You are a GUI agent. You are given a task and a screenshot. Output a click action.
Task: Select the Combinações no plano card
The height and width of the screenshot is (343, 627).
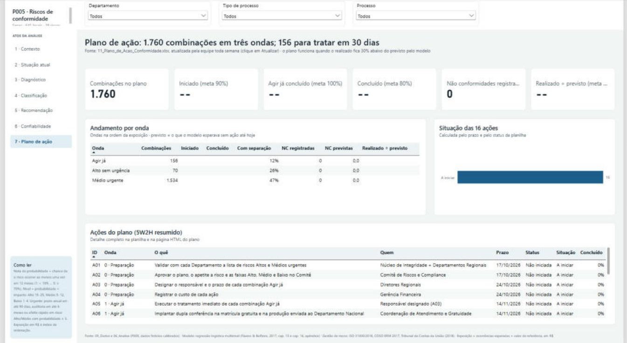[x=127, y=89]
